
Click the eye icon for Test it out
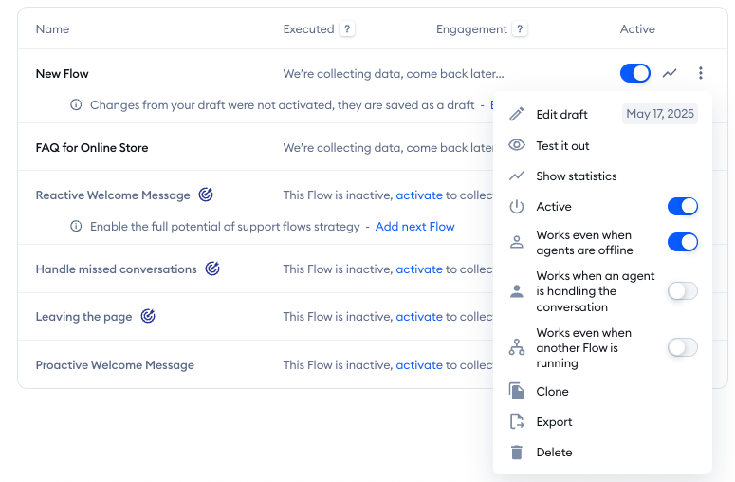(x=517, y=145)
